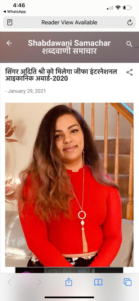The image size is (139, 301).
Task: Open search in Shabdawani Samachar header
Action: pyautogui.click(x=129, y=44)
